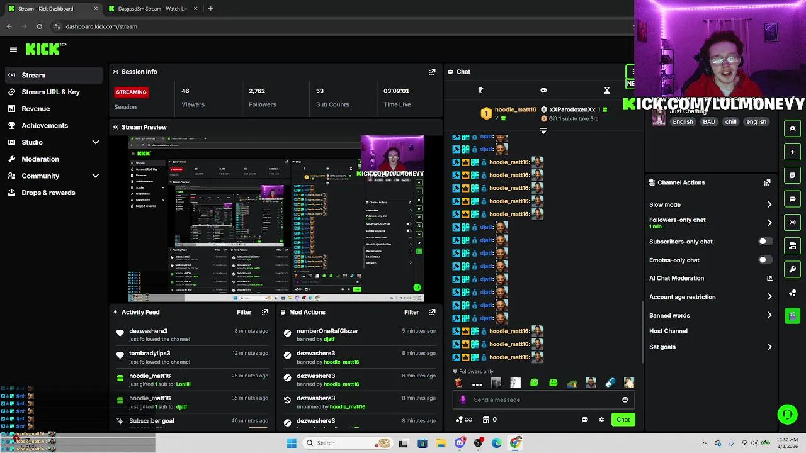This screenshot has width=806, height=453.
Task: Click the note document icon in right rail
Action: pos(792,176)
